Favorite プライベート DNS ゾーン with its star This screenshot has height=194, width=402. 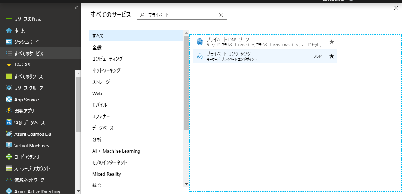pyautogui.click(x=332, y=42)
